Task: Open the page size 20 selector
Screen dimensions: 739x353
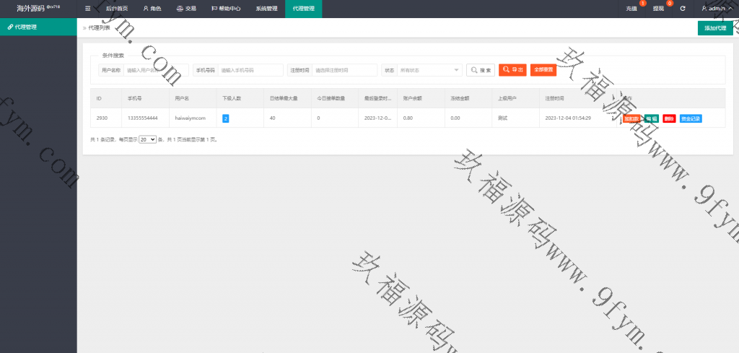Action: (147, 139)
